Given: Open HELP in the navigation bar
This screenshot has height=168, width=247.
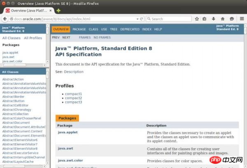Looking at the screenshot, I should pos(158,29).
